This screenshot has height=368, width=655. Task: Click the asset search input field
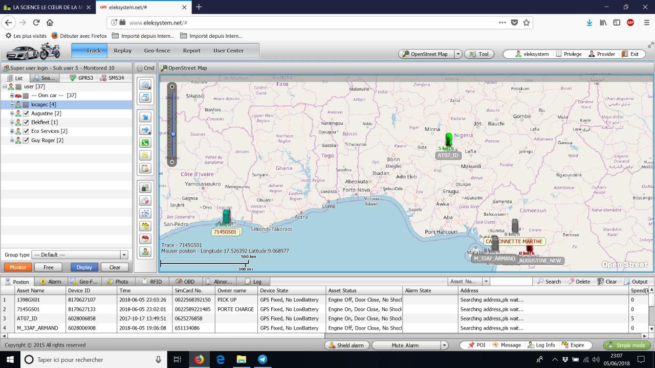pos(511,282)
